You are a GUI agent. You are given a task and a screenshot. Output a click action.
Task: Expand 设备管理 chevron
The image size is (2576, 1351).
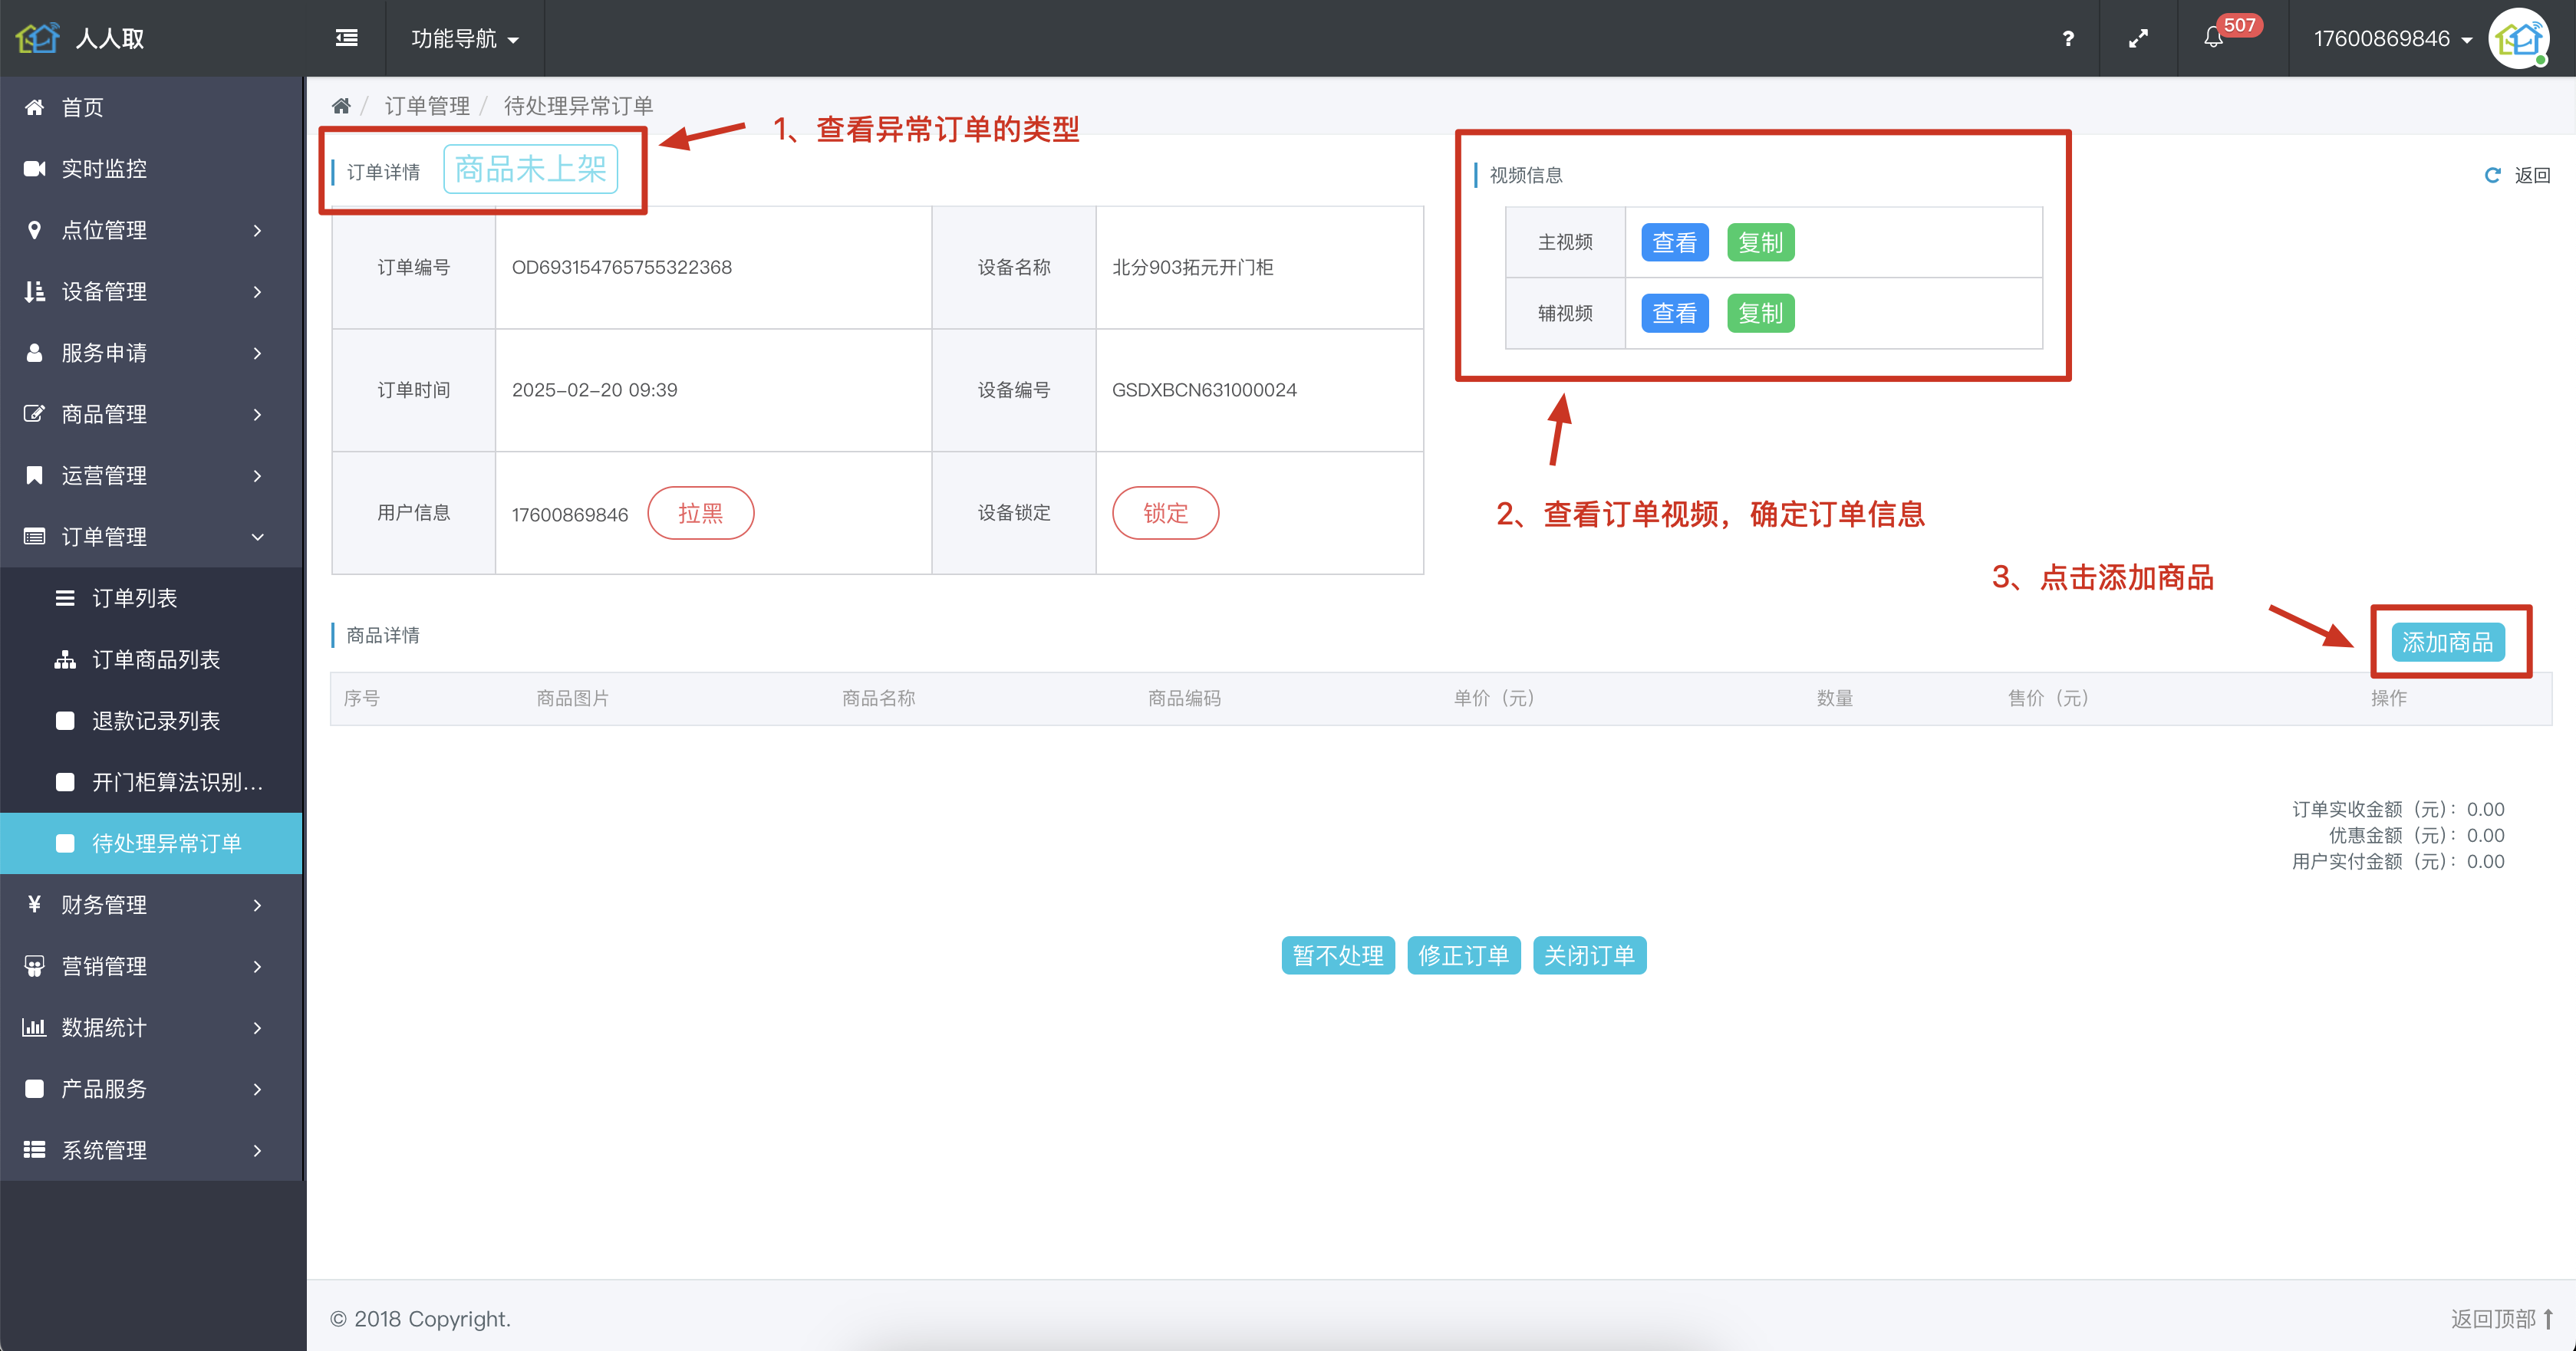pos(258,292)
